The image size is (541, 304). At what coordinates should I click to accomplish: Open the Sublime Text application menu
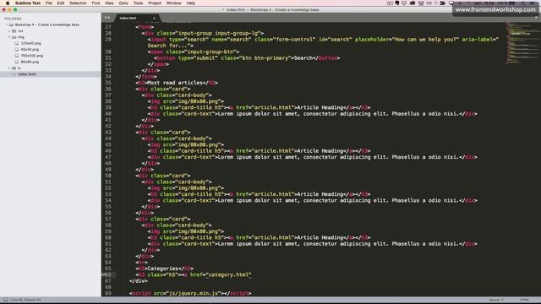click(28, 3)
